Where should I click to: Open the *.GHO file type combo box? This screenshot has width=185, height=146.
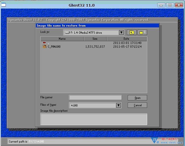(95, 105)
